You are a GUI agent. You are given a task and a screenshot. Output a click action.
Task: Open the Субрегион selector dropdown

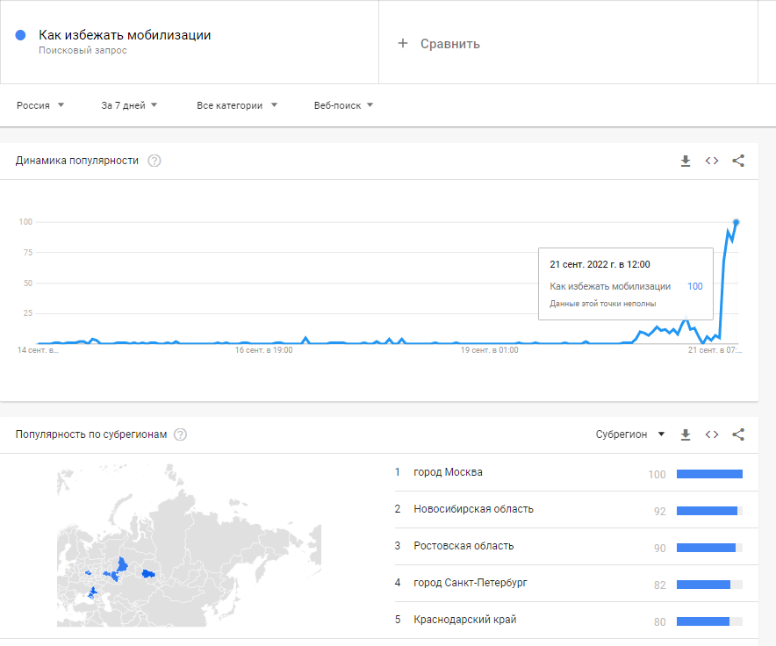(x=630, y=434)
